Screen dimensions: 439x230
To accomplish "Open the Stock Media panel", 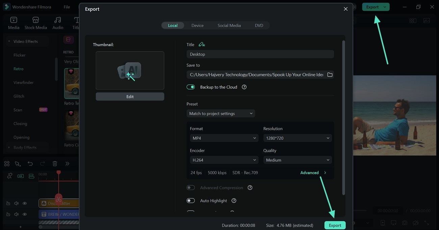I will [35, 23].
